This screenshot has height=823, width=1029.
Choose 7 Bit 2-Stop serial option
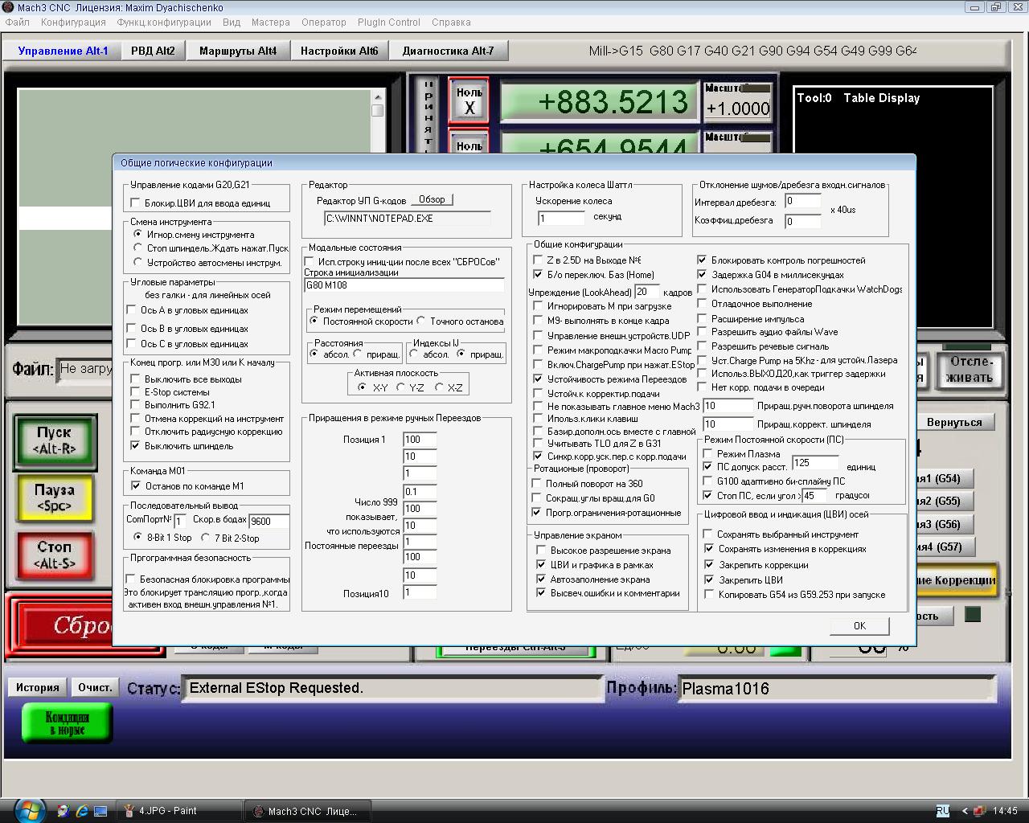pos(206,538)
